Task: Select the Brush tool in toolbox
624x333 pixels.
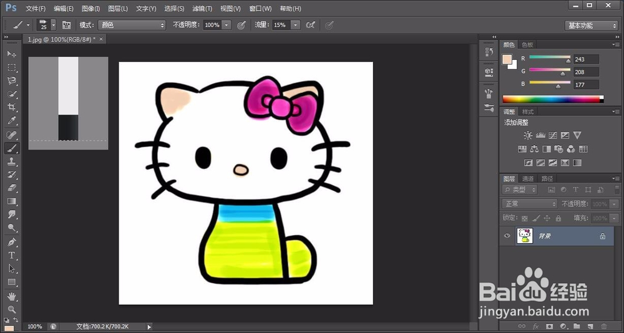Action: pos(11,148)
